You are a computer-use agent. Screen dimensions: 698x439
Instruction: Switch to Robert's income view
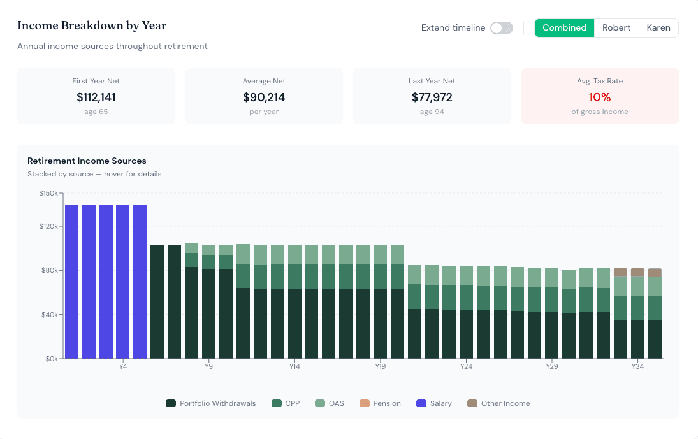pyautogui.click(x=616, y=28)
